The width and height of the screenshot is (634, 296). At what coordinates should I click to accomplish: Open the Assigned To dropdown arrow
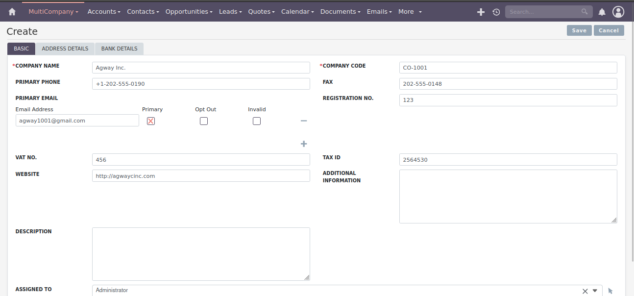[595, 291]
